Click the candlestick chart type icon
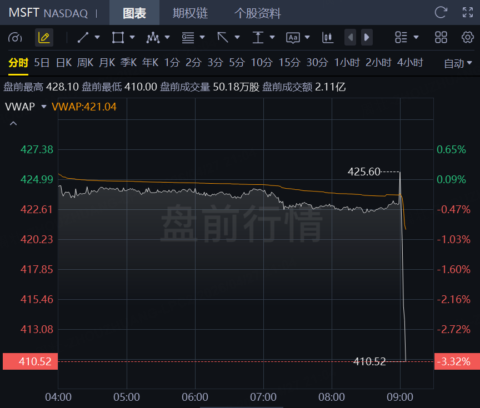The width and height of the screenshot is (480, 408). coord(328,38)
